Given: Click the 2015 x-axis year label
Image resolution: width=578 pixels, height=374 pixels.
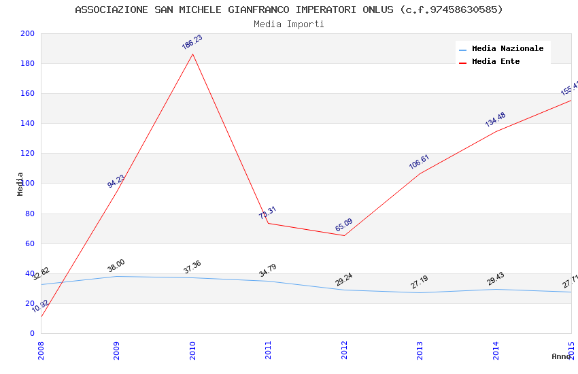Looking at the screenshot, I should 571,350.
